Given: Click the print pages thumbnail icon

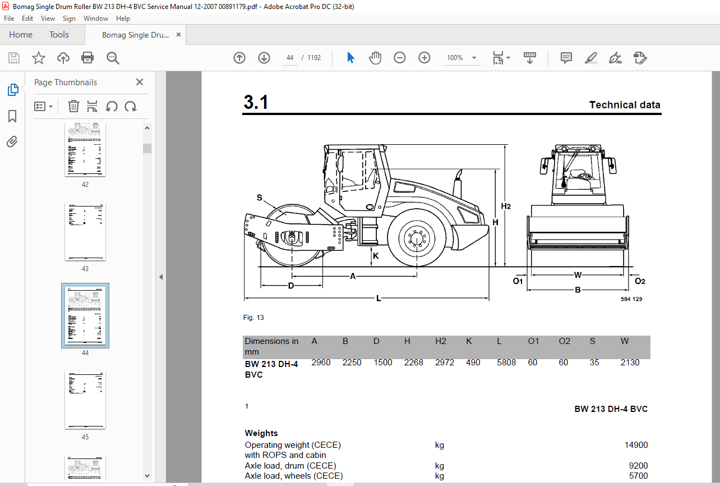Looking at the screenshot, I should (93, 106).
